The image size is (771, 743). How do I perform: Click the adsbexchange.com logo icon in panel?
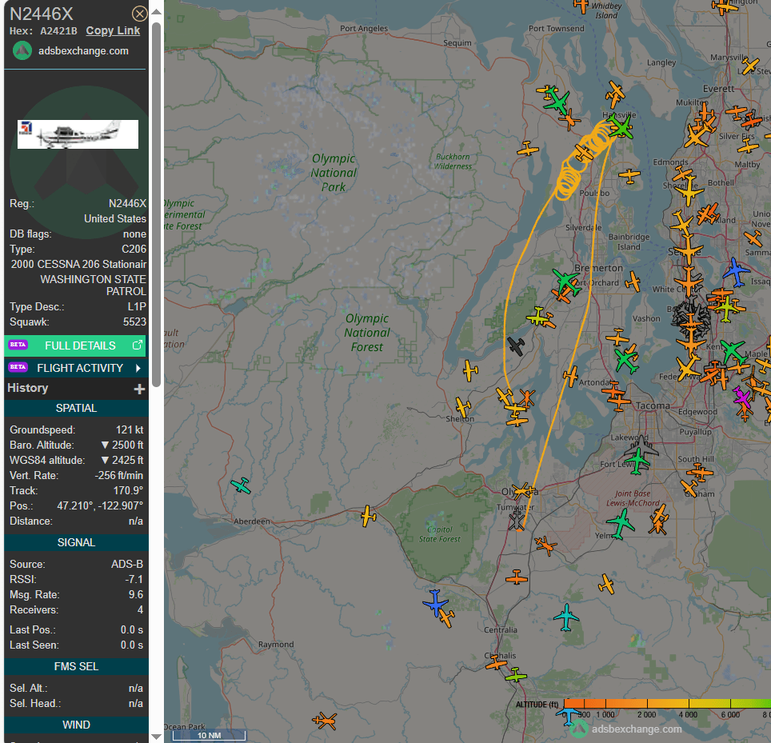click(23, 50)
